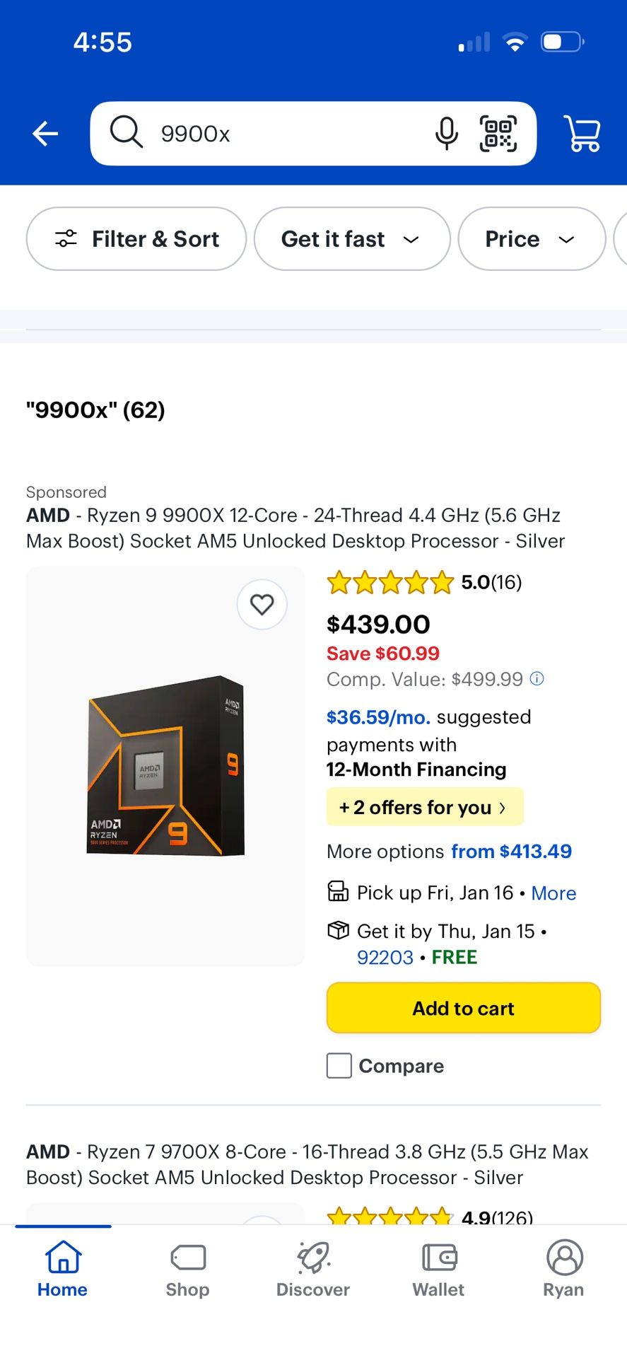Save the Ryzen 9 9900X with the heart icon

click(262, 605)
